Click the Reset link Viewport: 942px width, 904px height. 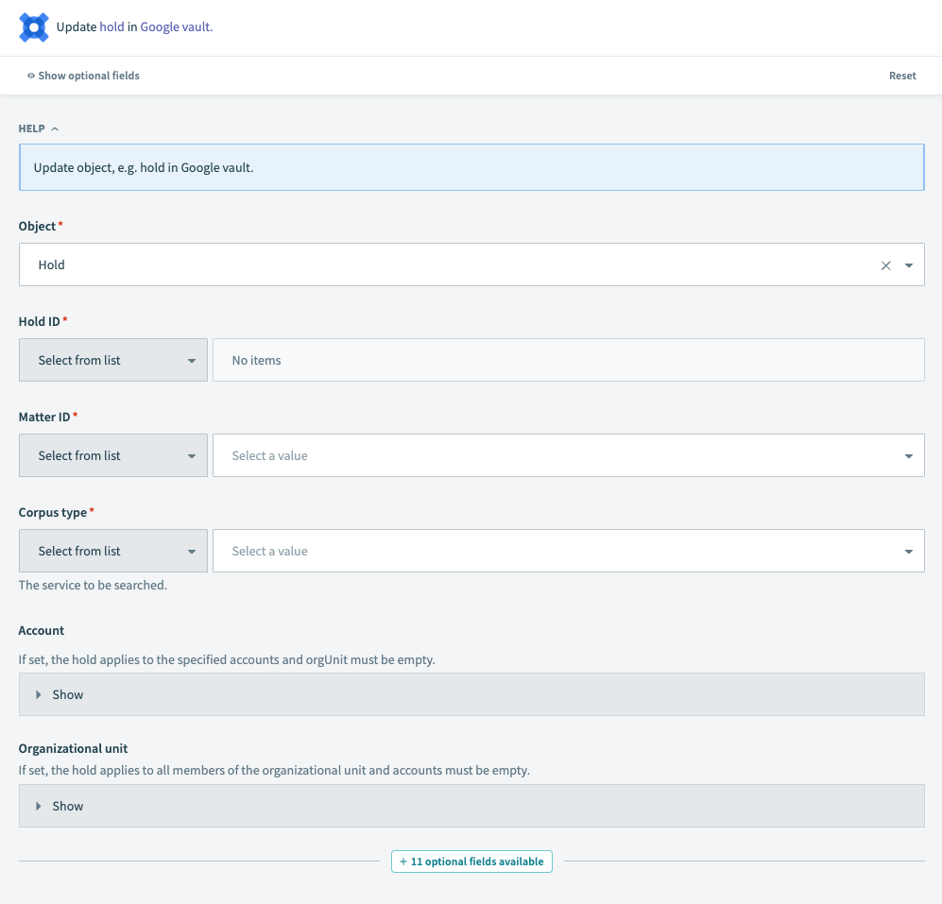(x=902, y=76)
